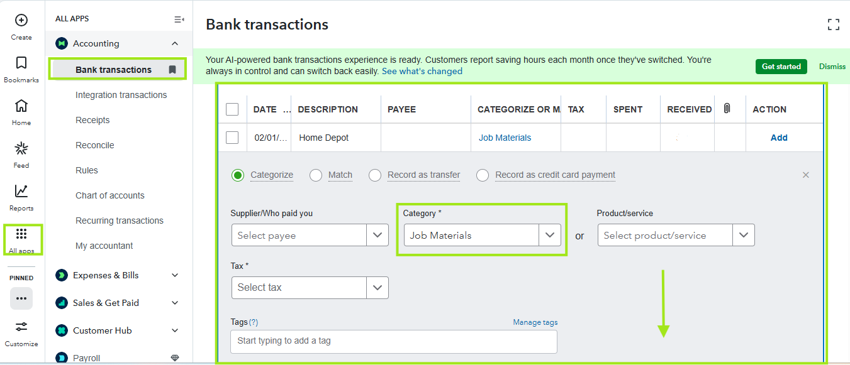Open the Customize sliders icon
This screenshot has height=365, width=850.
point(21,327)
